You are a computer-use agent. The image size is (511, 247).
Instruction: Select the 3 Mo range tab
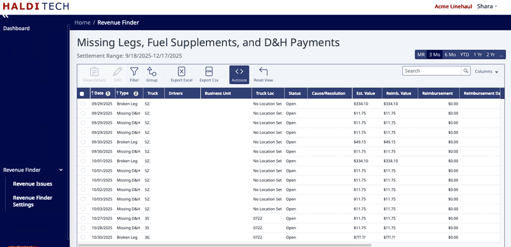coord(434,55)
